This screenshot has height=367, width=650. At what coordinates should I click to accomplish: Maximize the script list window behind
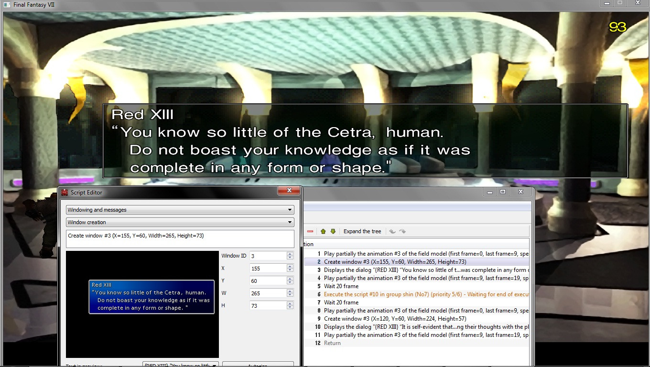(503, 192)
